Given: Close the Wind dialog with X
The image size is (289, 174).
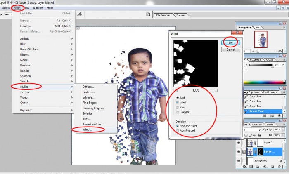Looking at the screenshot, I should click(237, 33).
